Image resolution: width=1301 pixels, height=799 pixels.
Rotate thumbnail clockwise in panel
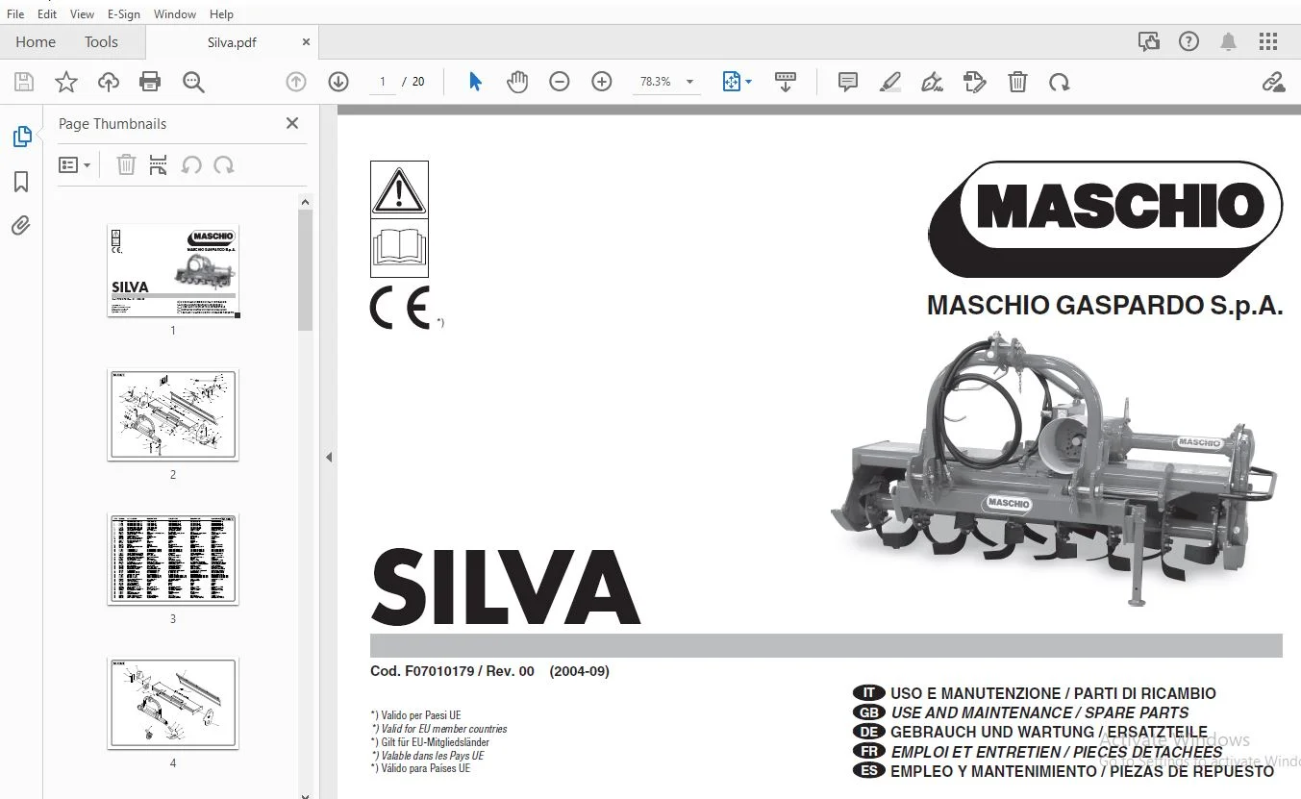[x=224, y=165]
